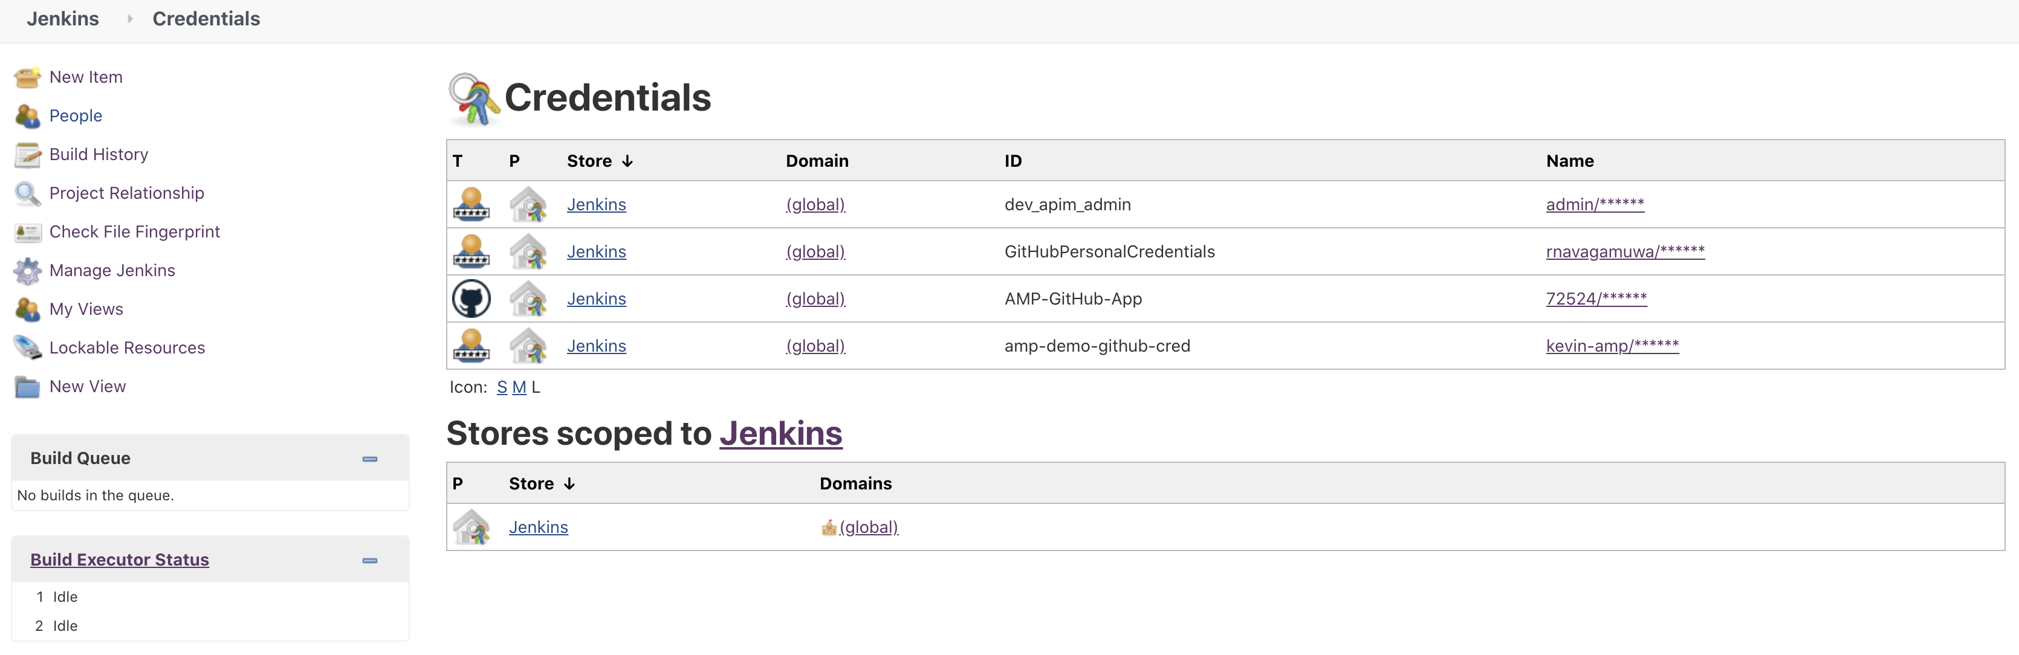Open the kevin-amp/****** credential link
Viewport: 2019px width, 655px height.
[1612, 346]
